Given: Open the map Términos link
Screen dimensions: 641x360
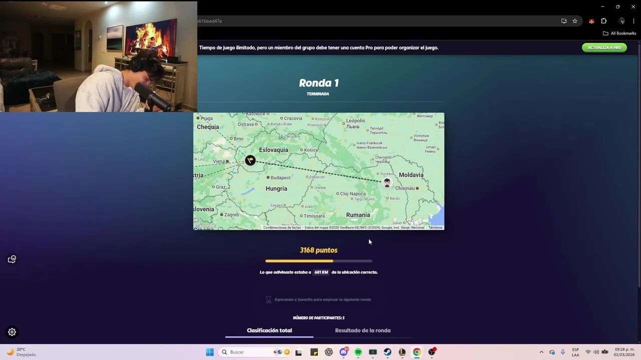Looking at the screenshot, I should [x=435, y=227].
